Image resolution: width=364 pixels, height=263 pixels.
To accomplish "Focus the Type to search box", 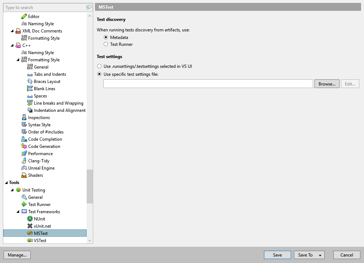I will (x=44, y=8).
